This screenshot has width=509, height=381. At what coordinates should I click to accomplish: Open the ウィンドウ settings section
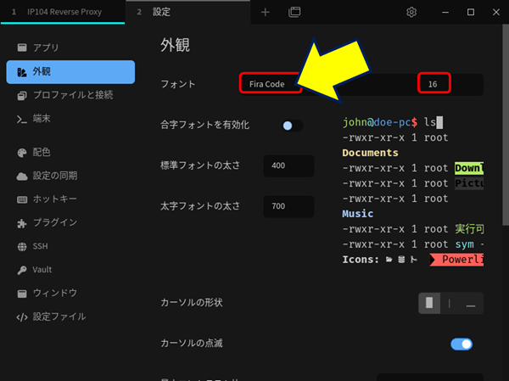tap(70, 294)
